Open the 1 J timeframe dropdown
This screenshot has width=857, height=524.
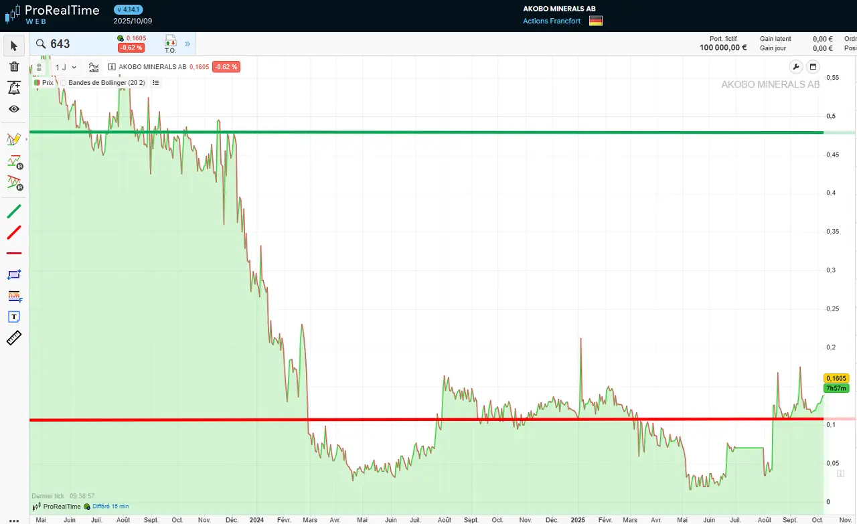click(66, 67)
